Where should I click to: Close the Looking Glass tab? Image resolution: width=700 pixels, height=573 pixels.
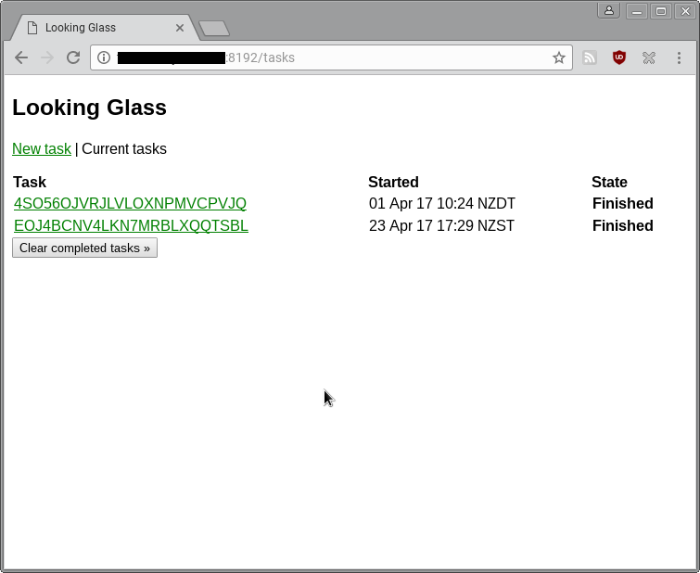coord(180,28)
